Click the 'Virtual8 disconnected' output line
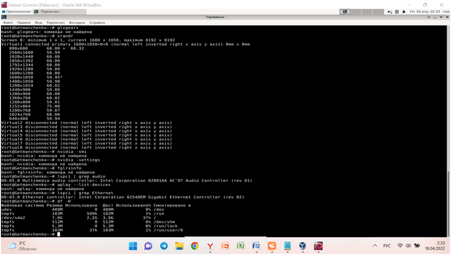This screenshot has width=451, height=255. click(86, 147)
